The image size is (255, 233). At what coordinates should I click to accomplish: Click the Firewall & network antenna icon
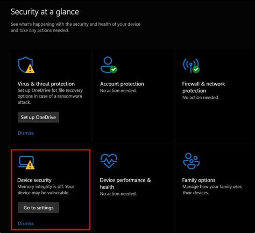pos(190,65)
